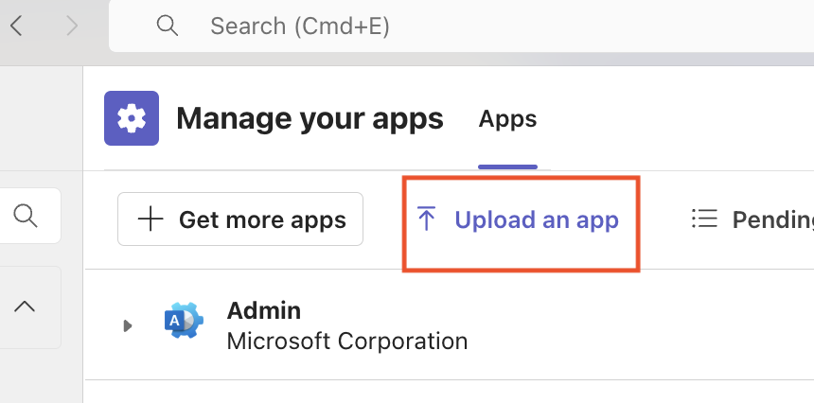Click the plus icon beside Get more apps
The width and height of the screenshot is (814, 403).
point(150,219)
